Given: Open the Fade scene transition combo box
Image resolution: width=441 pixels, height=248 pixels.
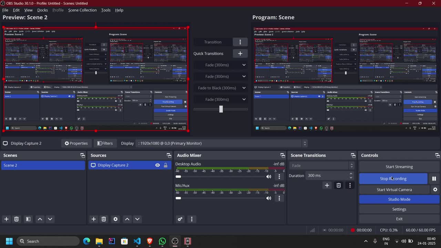Looking at the screenshot, I should click(x=321, y=166).
